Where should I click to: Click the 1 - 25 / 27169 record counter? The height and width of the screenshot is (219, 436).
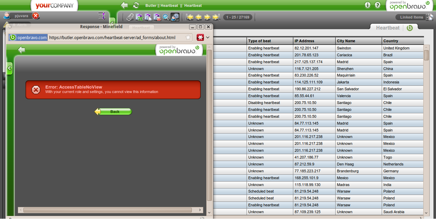(x=238, y=17)
